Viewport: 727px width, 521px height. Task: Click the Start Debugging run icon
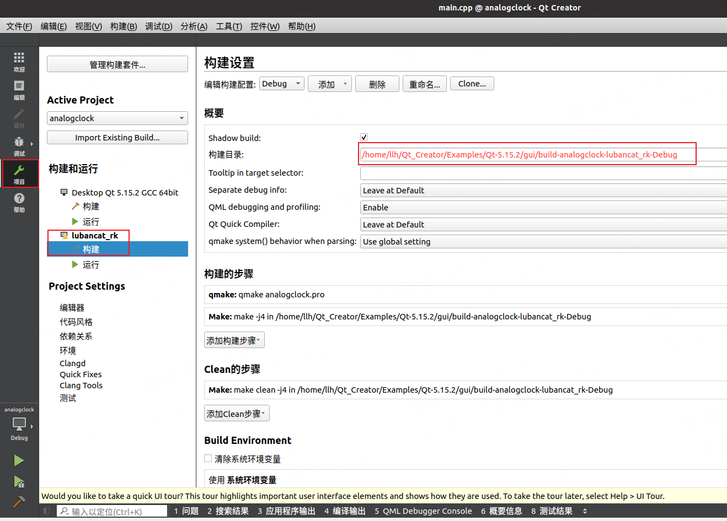click(x=19, y=482)
